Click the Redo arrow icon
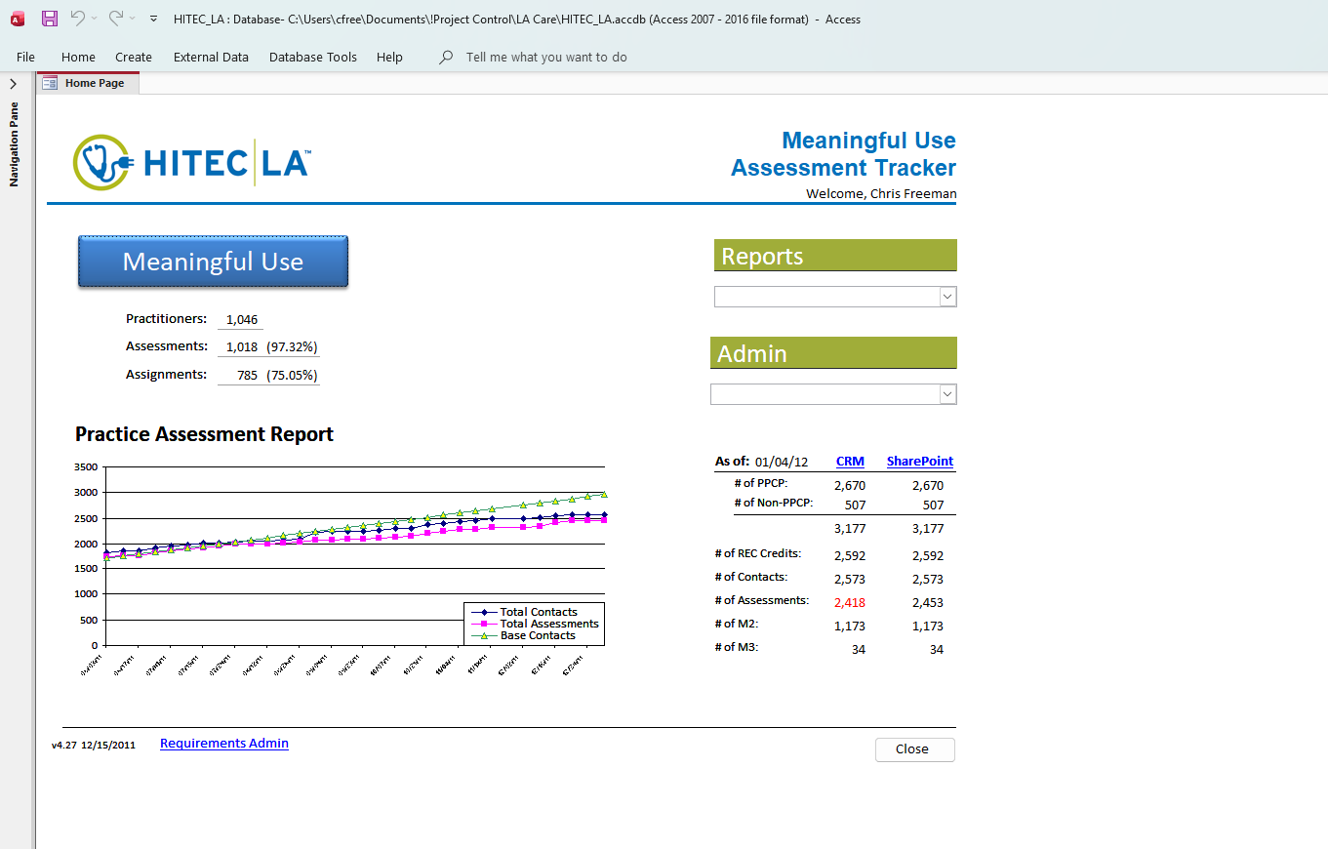The image size is (1328, 849). point(116,19)
